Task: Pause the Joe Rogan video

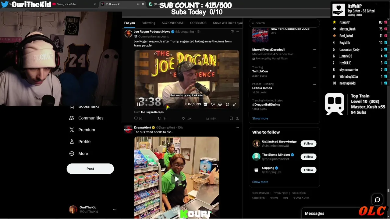Action: tap(139, 104)
